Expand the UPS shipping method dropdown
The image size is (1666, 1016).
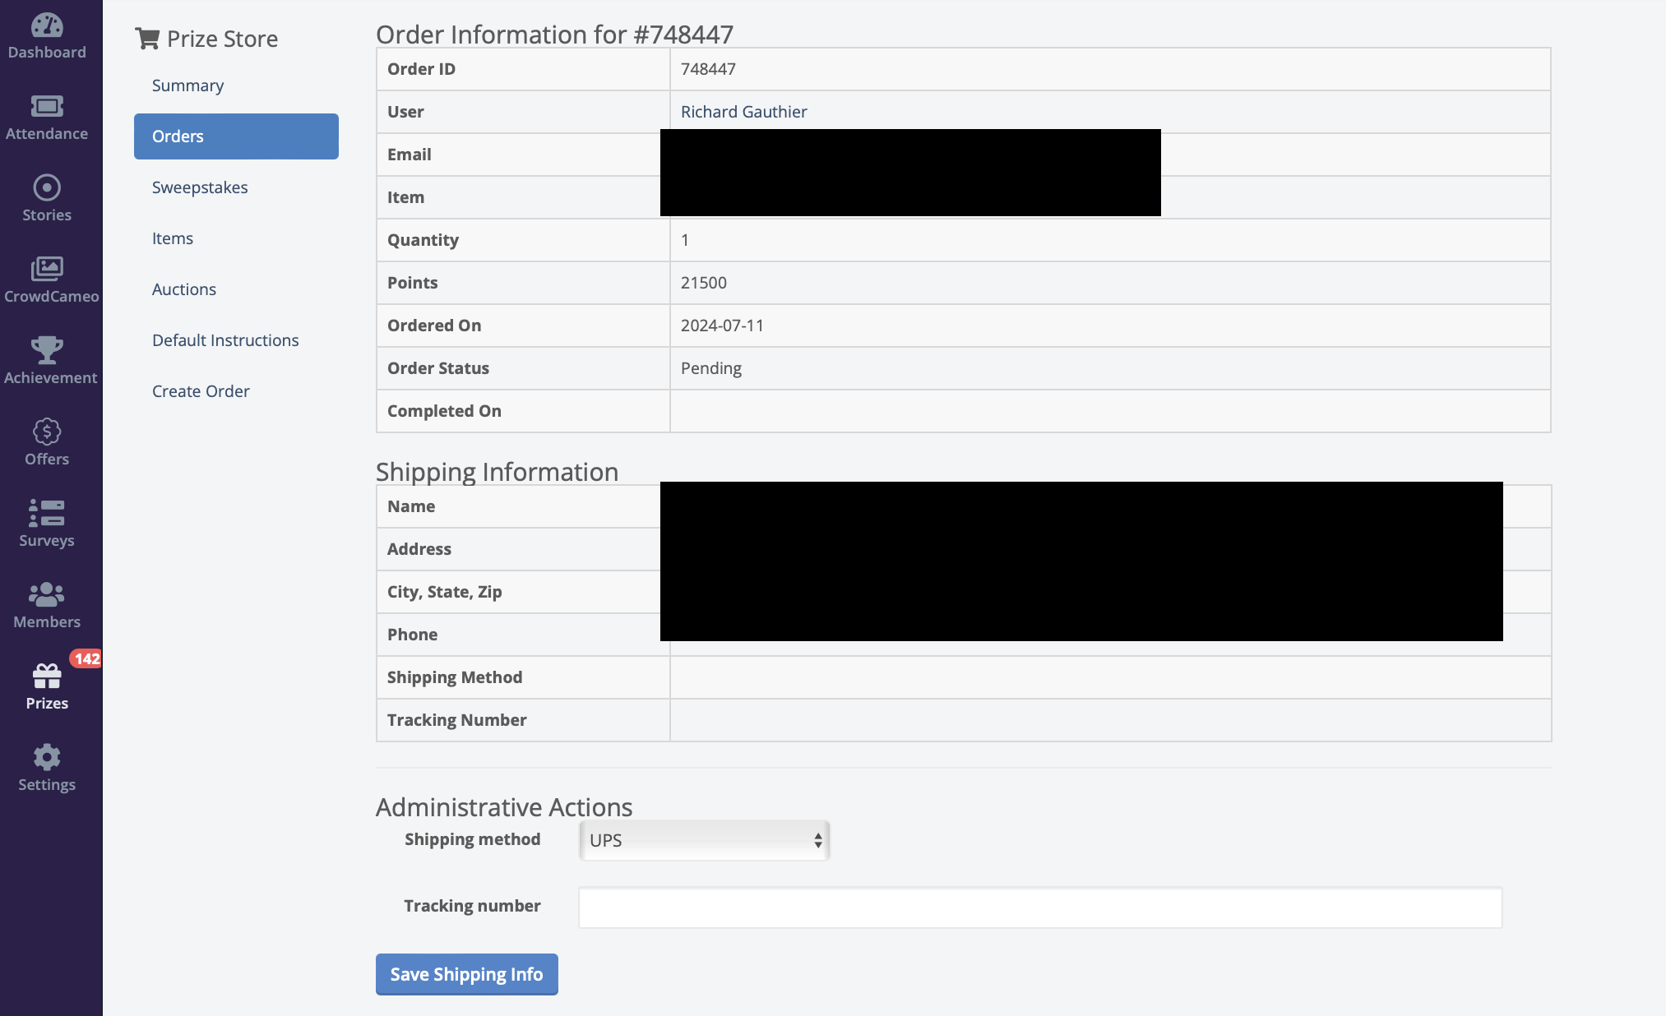705,840
